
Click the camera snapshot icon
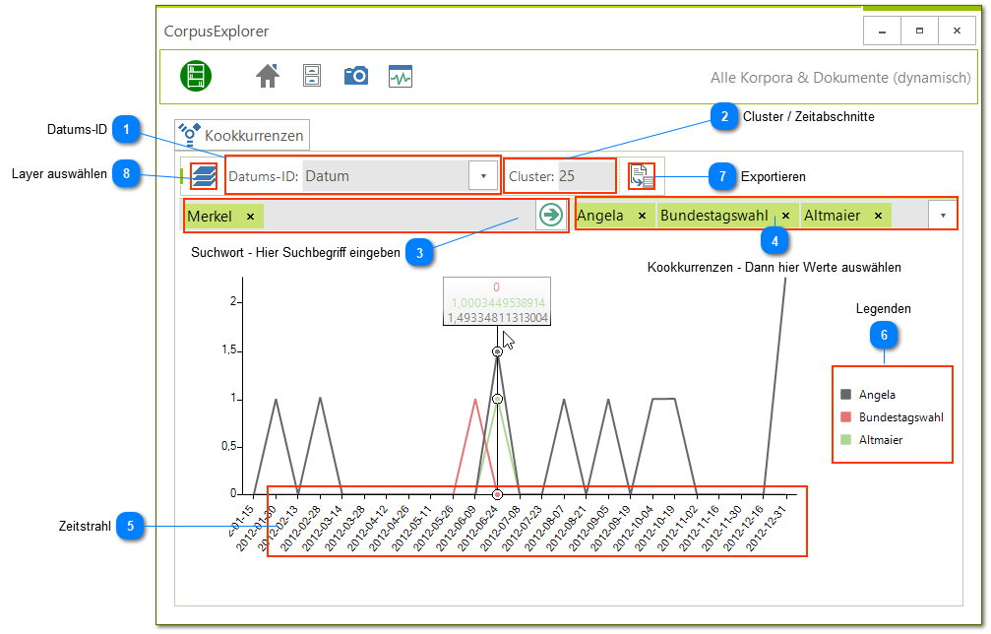click(356, 76)
